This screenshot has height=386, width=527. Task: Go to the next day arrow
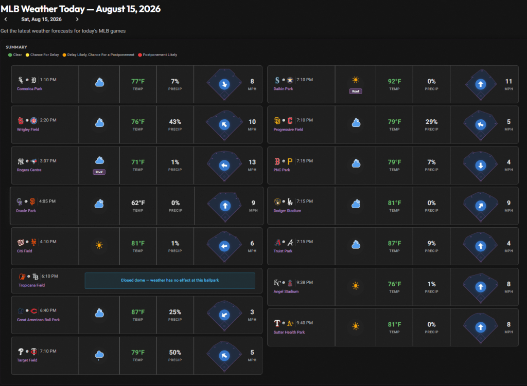pos(77,20)
